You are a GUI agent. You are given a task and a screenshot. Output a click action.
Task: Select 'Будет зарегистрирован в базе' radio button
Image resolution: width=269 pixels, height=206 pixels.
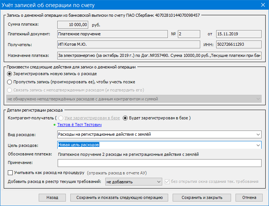coord(125,118)
